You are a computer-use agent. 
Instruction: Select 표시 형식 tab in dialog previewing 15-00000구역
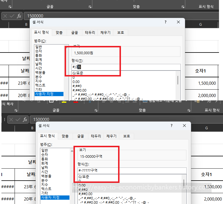(x=47, y=136)
